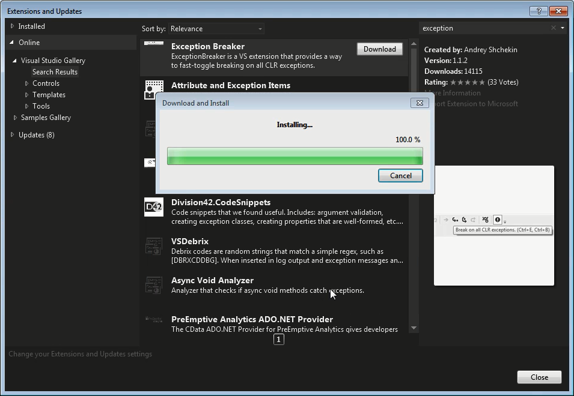Image resolution: width=574 pixels, height=396 pixels.
Task: Select the Tools tree item
Action: (41, 106)
